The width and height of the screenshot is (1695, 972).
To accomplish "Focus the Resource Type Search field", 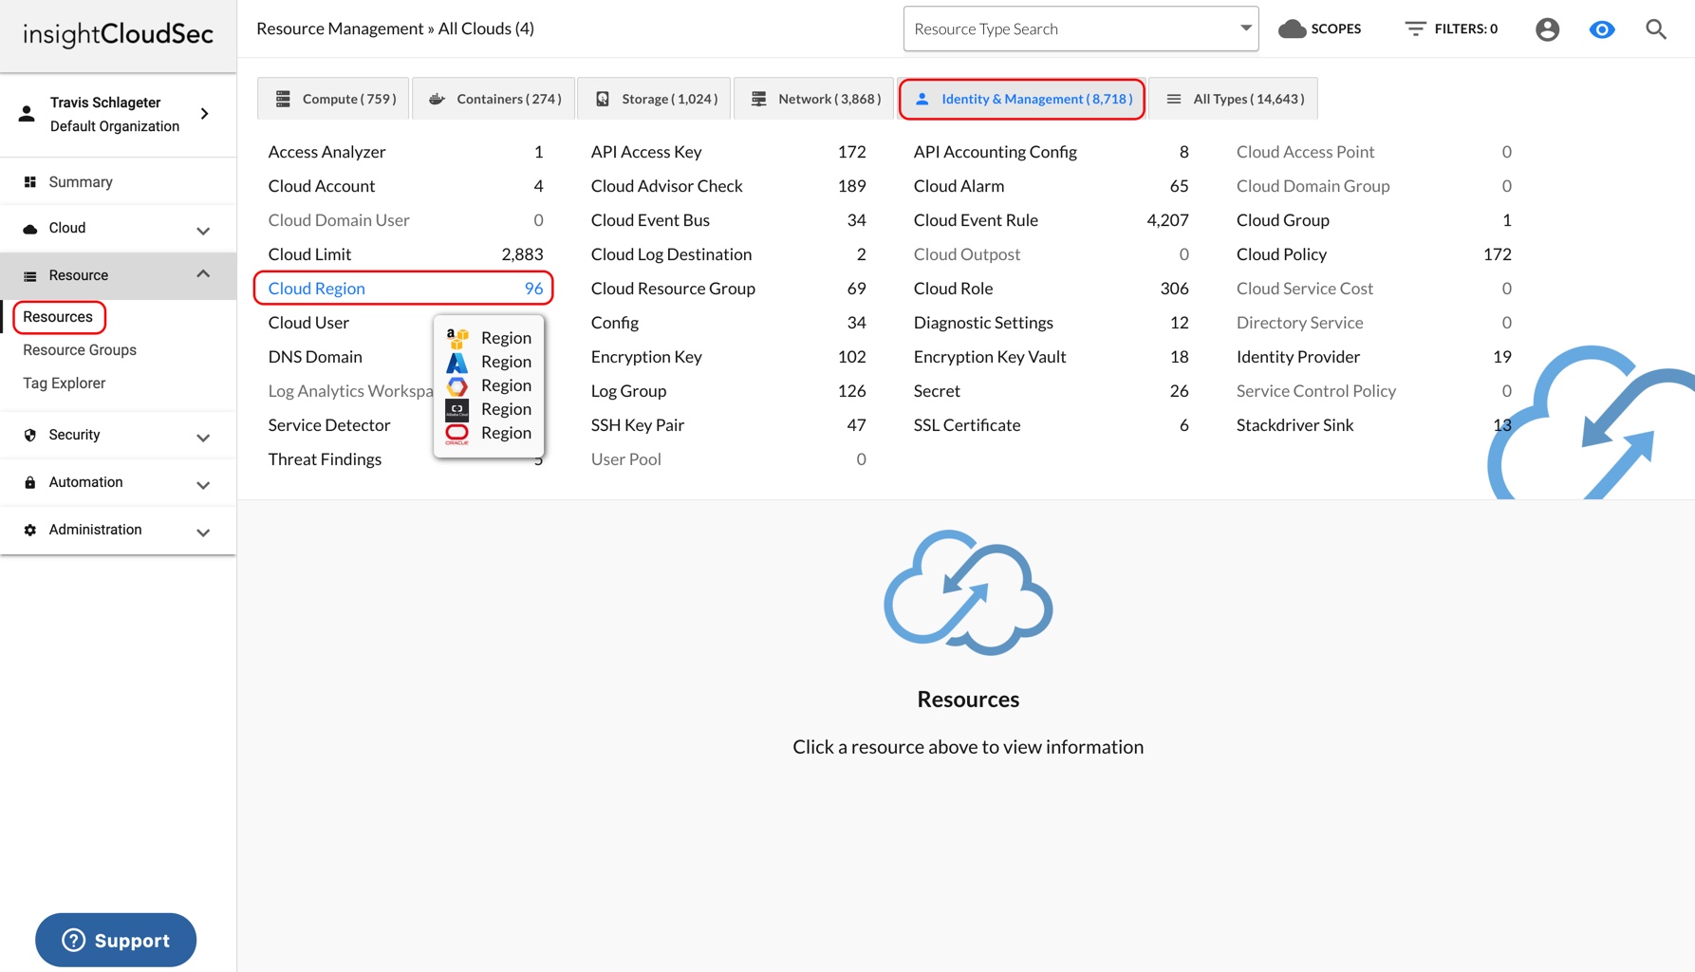I will tap(1081, 29).
